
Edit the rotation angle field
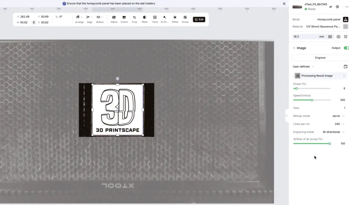click(x=61, y=17)
